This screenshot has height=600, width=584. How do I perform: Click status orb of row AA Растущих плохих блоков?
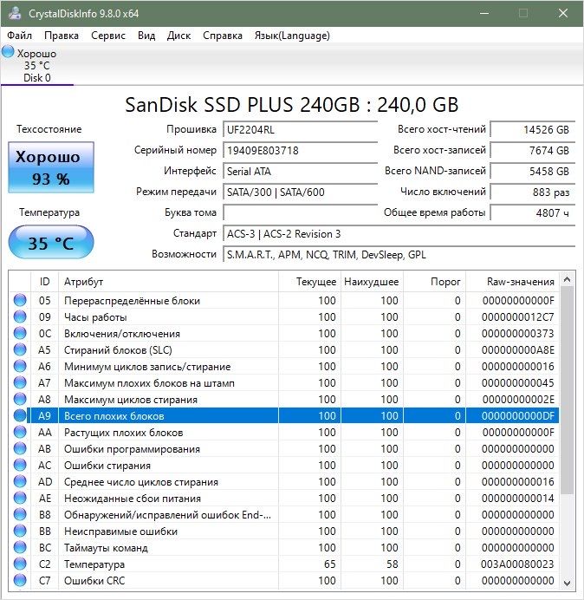point(20,432)
